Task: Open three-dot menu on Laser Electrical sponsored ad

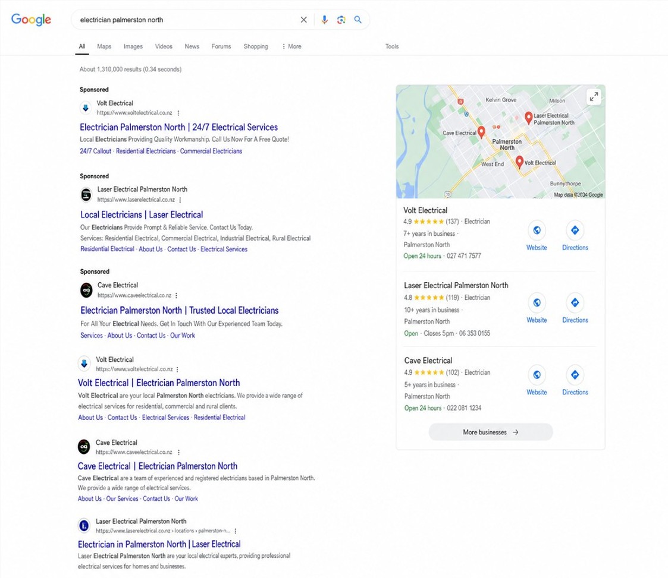Action: click(x=180, y=200)
